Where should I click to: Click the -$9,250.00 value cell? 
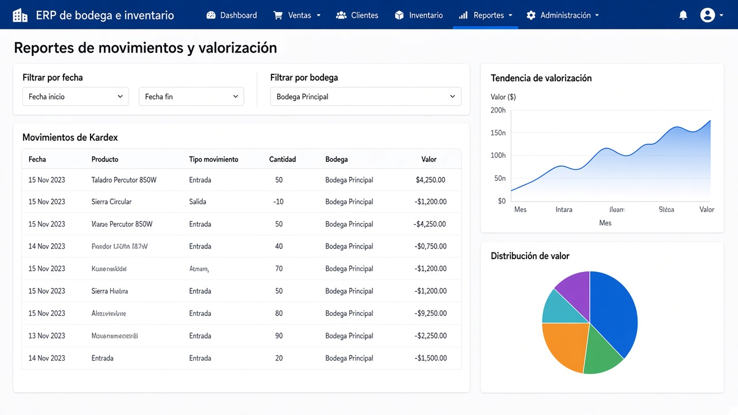coord(431,314)
